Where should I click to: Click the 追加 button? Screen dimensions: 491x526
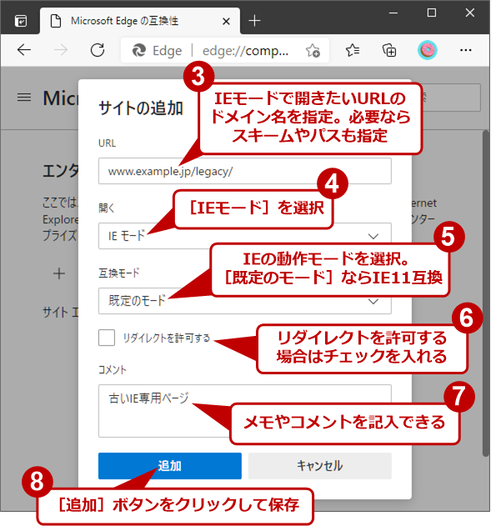pos(170,466)
